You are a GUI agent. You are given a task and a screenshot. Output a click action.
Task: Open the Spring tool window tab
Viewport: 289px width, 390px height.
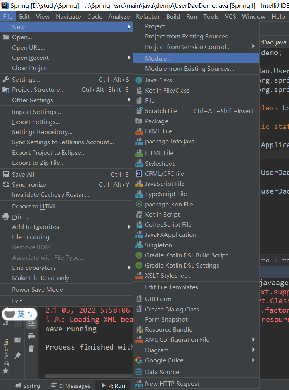click(x=28, y=385)
